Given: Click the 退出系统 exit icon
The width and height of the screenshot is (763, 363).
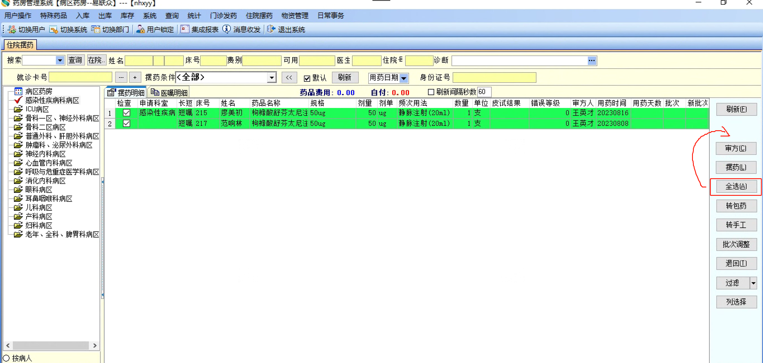Looking at the screenshot, I should click(271, 29).
